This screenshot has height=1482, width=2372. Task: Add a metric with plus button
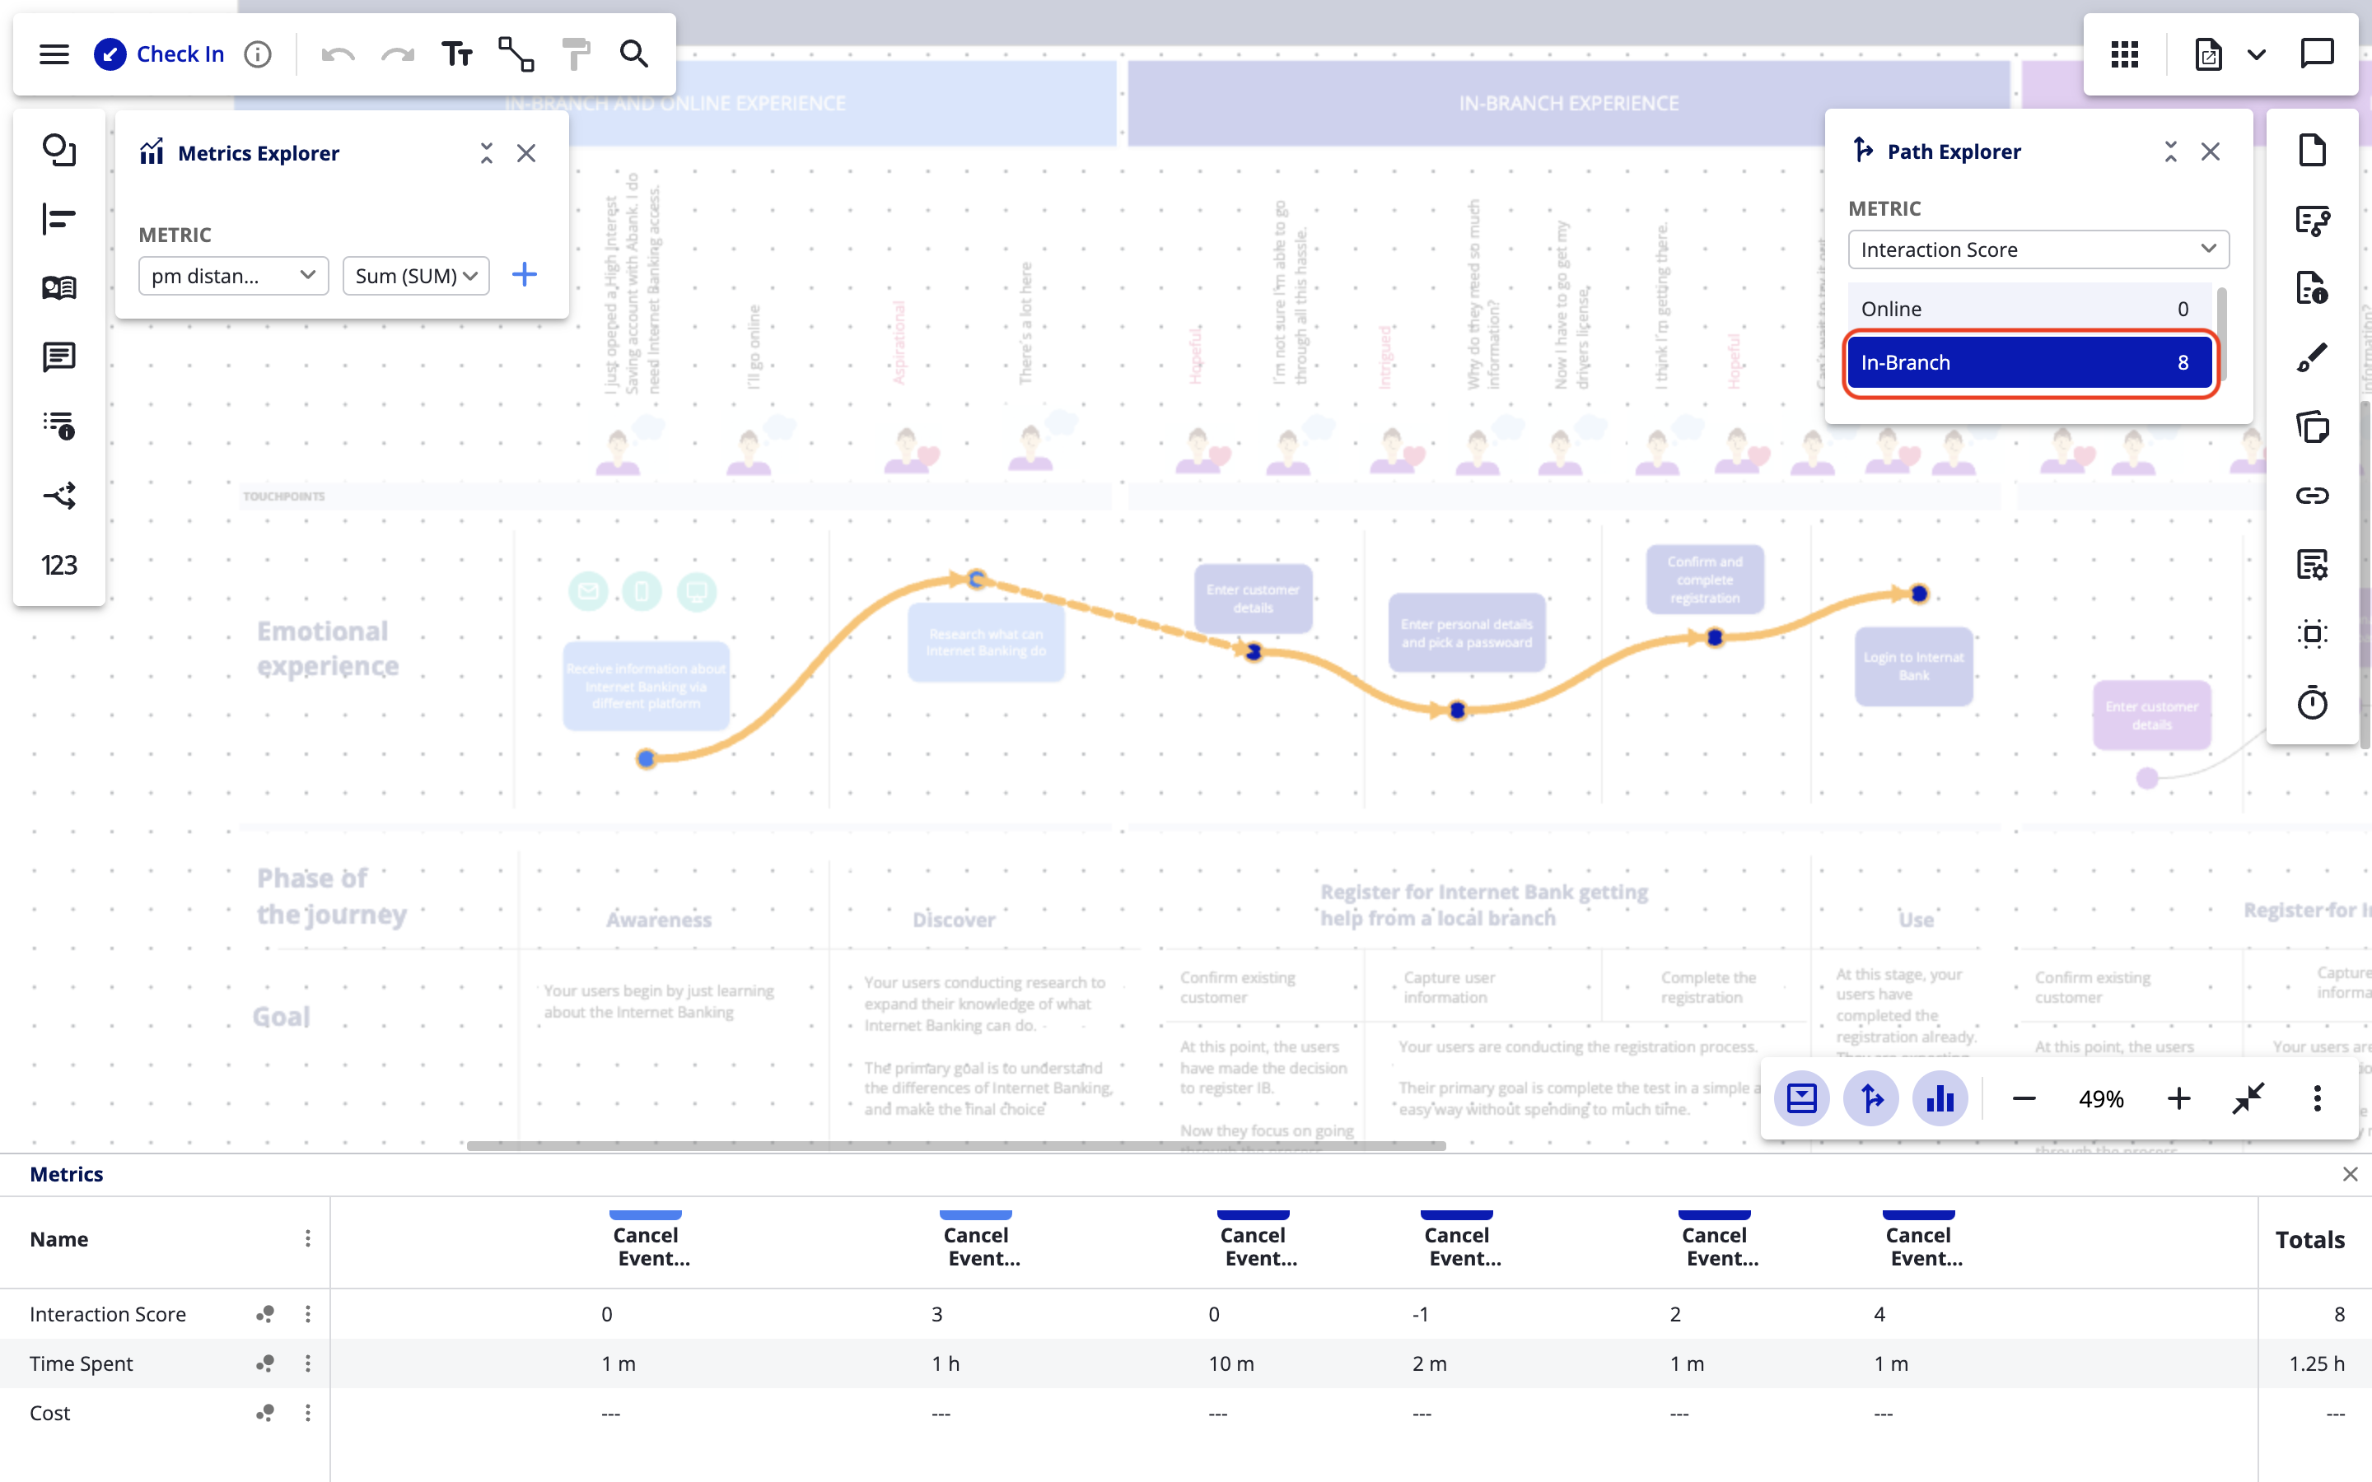pyautogui.click(x=525, y=274)
